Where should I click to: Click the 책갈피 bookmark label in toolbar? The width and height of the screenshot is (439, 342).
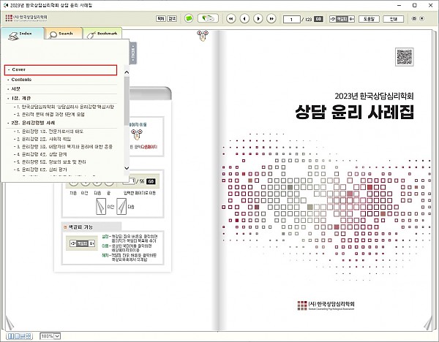[342, 19]
